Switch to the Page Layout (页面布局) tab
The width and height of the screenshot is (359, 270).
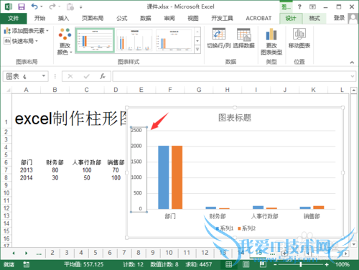point(93,19)
